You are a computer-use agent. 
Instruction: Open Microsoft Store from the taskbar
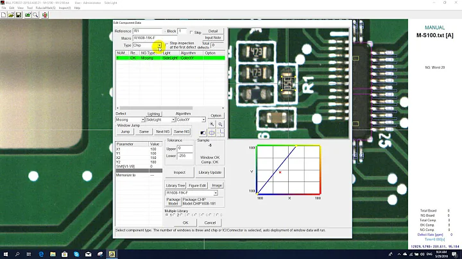(65, 254)
